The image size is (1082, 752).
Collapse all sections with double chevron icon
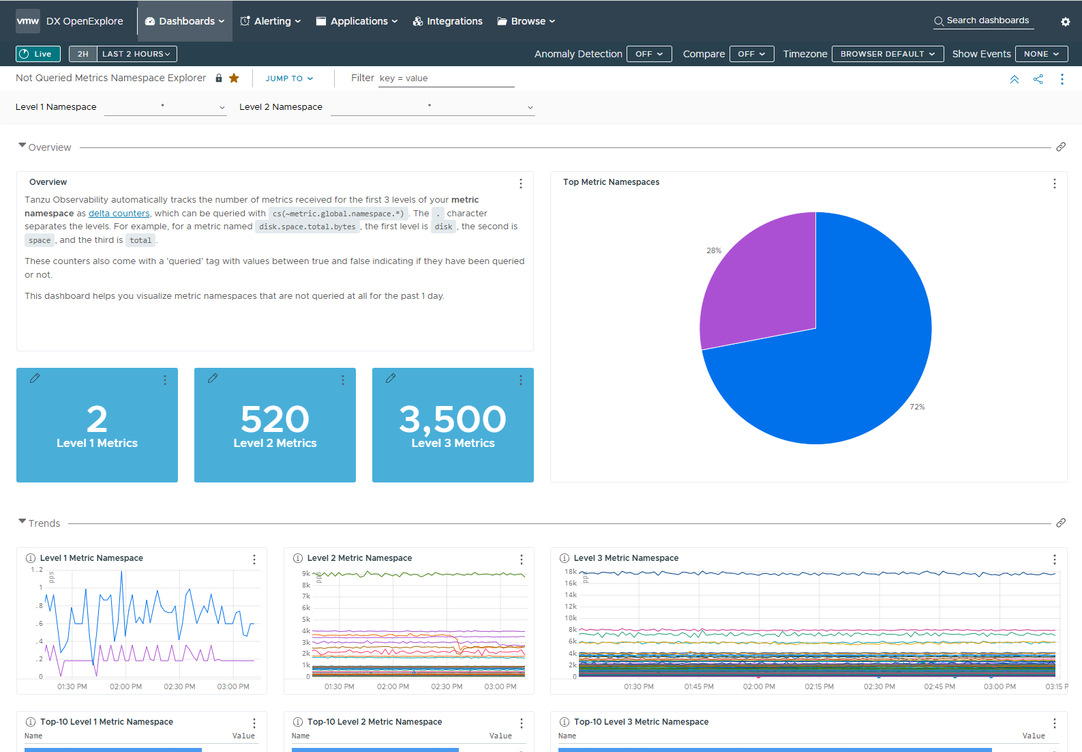[1014, 79]
